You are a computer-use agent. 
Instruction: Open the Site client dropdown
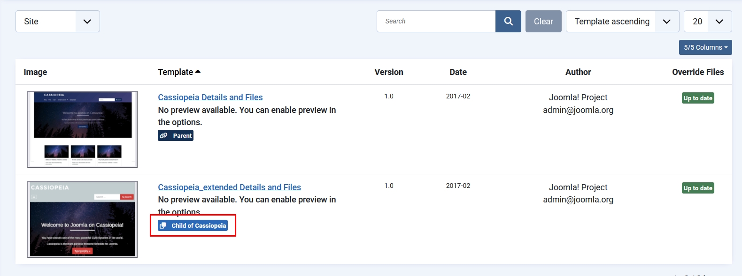click(57, 22)
